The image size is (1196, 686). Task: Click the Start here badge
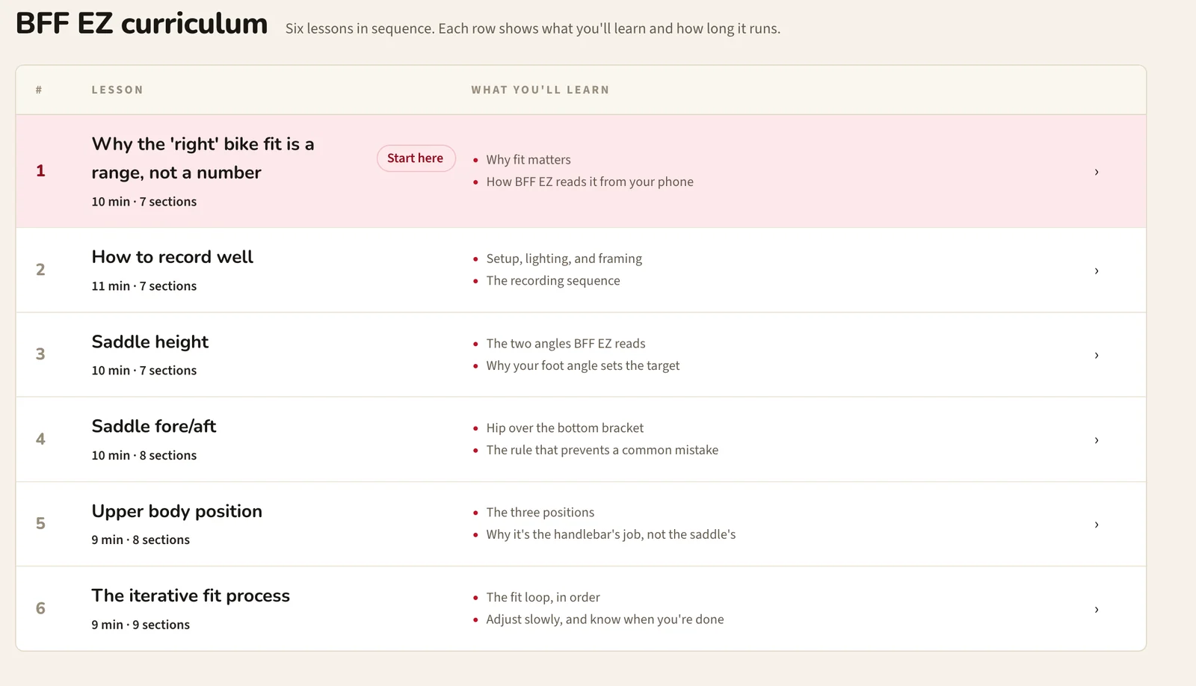point(416,158)
